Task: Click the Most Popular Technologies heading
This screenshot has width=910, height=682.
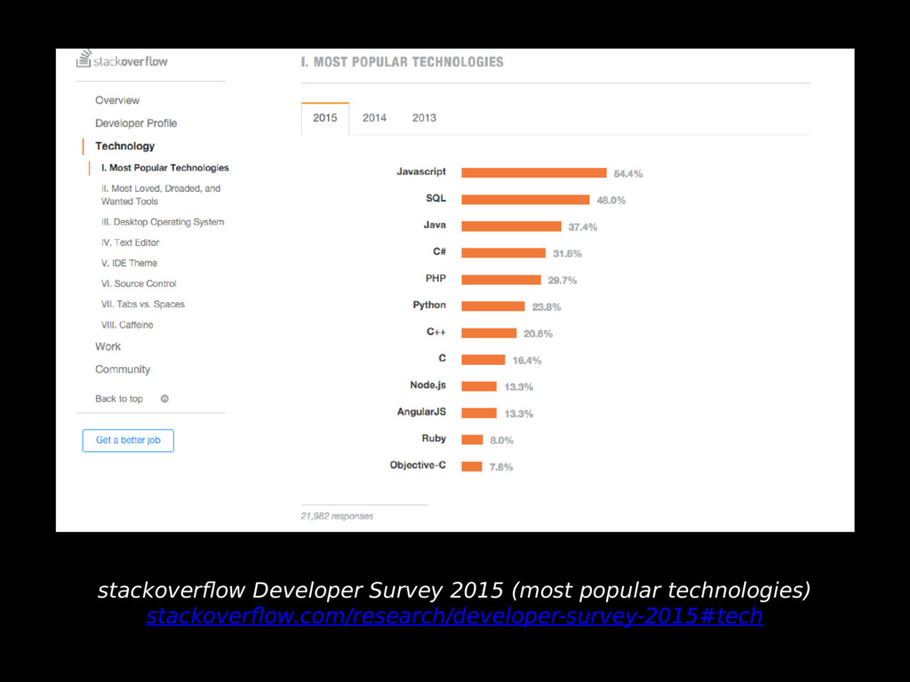Action: coord(403,62)
